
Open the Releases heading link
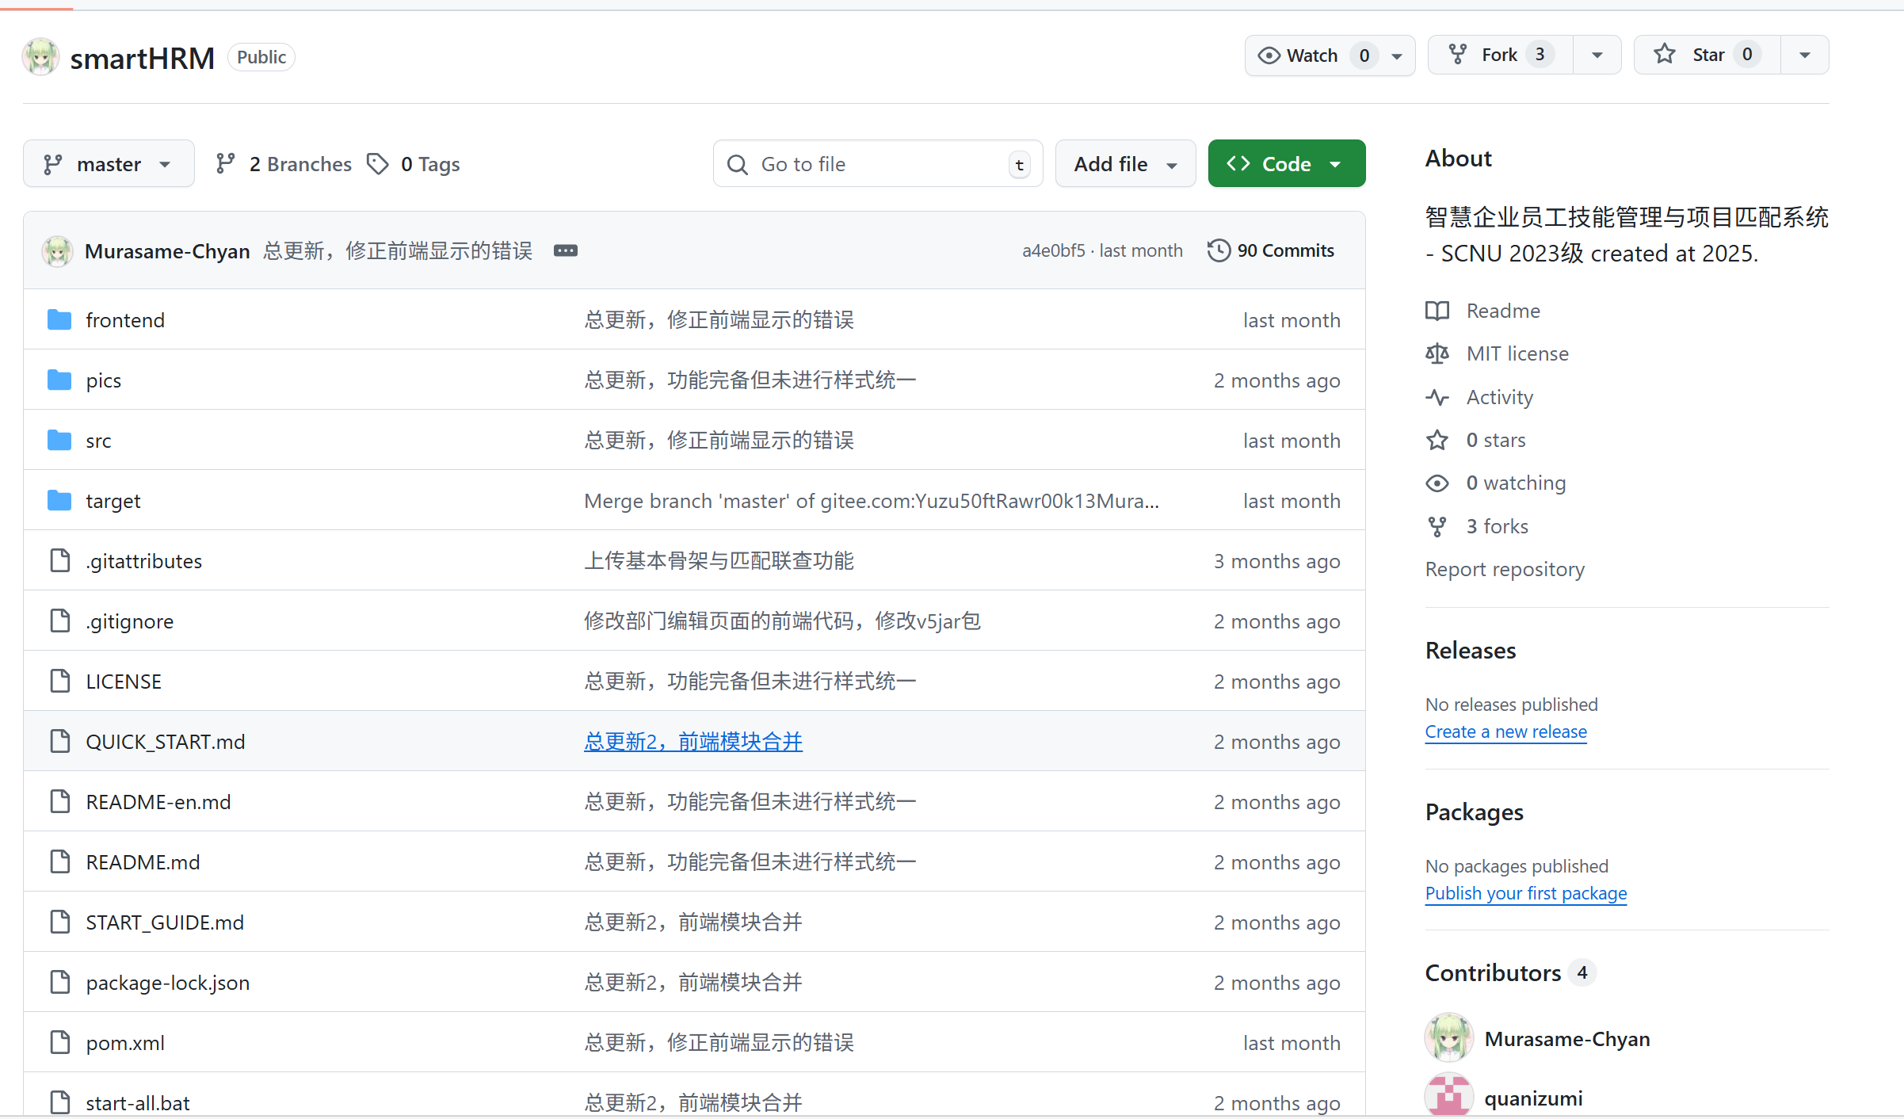pos(1471,651)
